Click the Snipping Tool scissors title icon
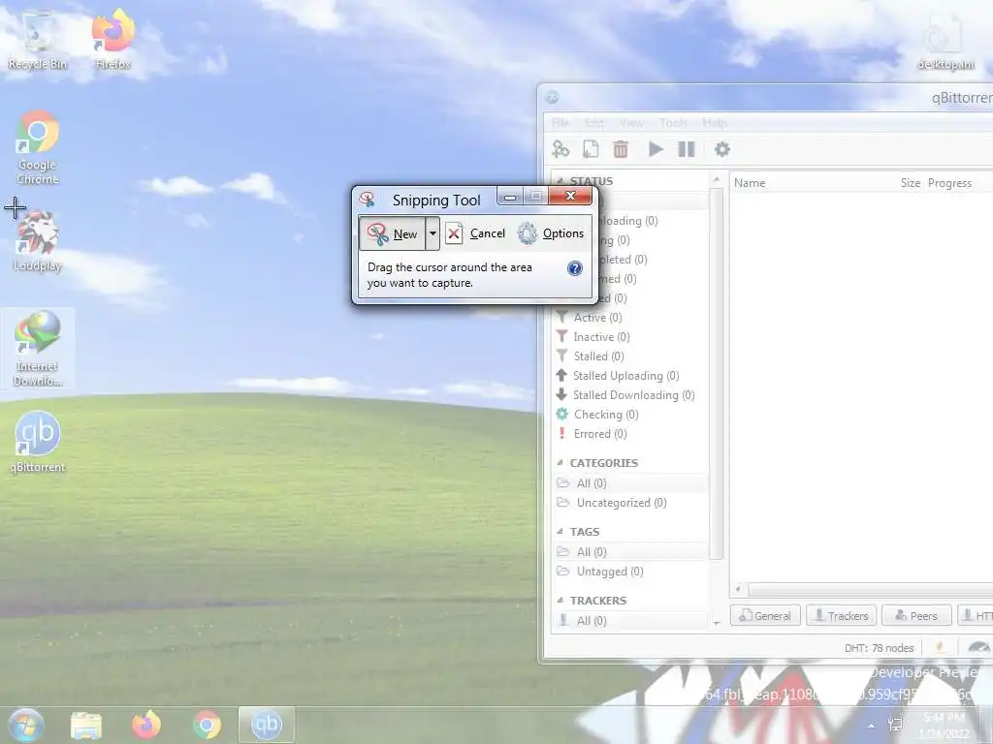The width and height of the screenshot is (993, 744). [x=367, y=200]
